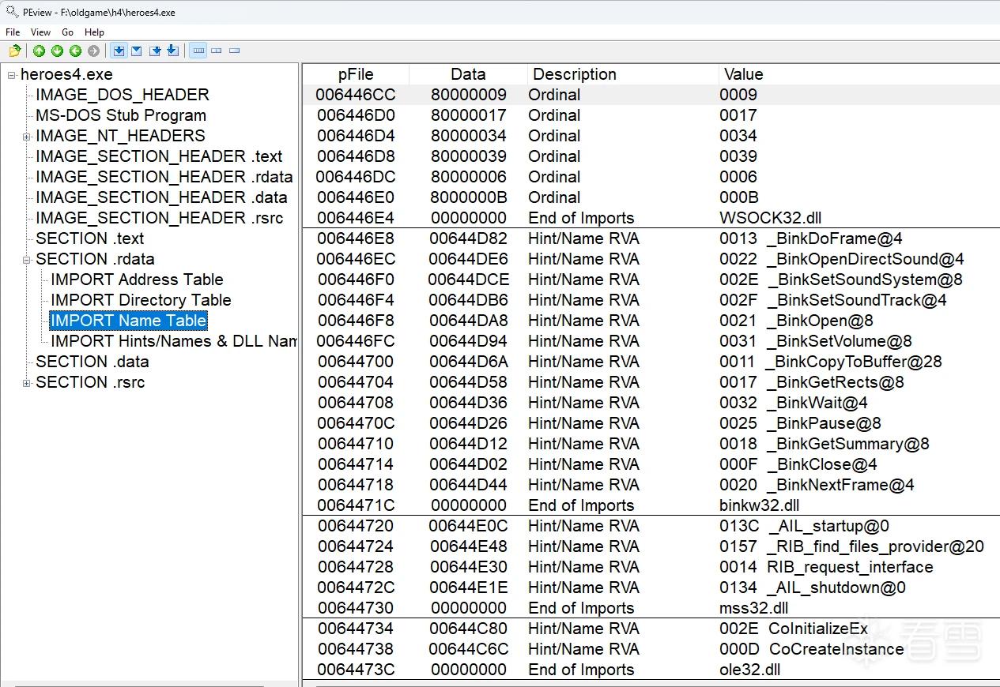Click the binkw32.dll value
The height and width of the screenshot is (687, 1000).
click(761, 505)
